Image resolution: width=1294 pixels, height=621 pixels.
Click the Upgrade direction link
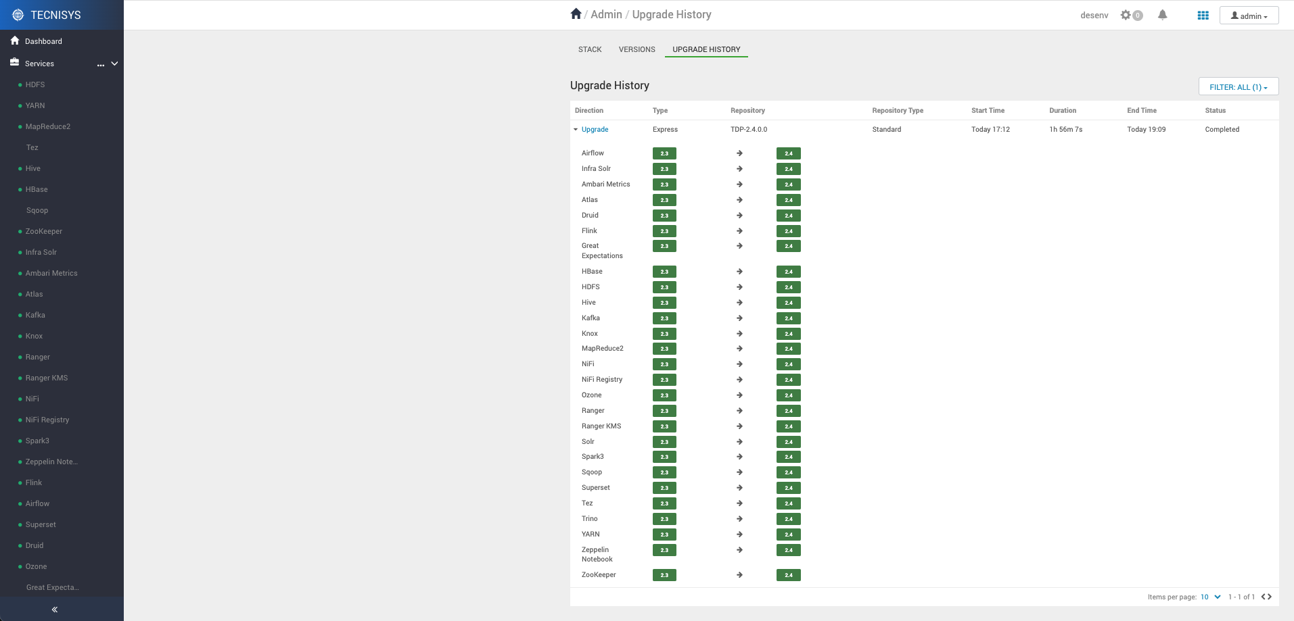click(595, 129)
